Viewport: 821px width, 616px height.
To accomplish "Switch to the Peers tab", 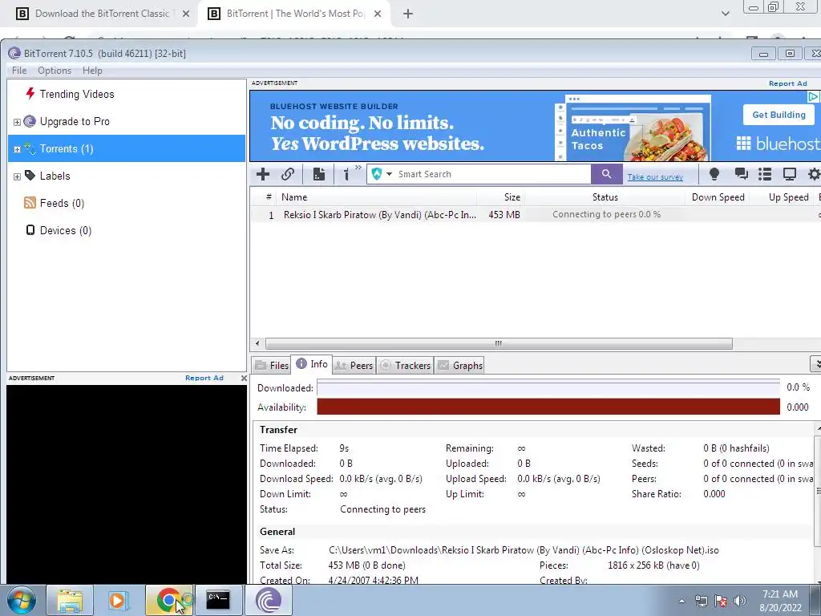I will 354,366.
